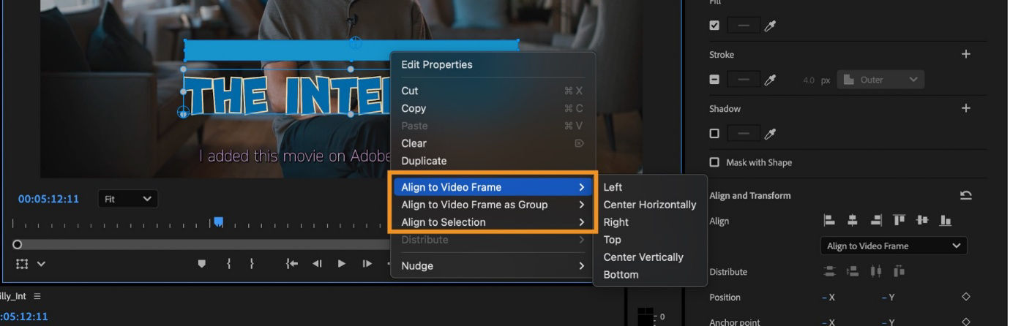
Task: Step back one frame
Action: coord(317,264)
